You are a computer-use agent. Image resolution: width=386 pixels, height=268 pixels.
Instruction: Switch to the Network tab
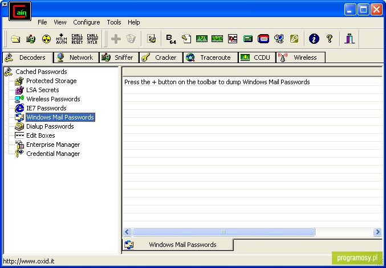coord(76,57)
